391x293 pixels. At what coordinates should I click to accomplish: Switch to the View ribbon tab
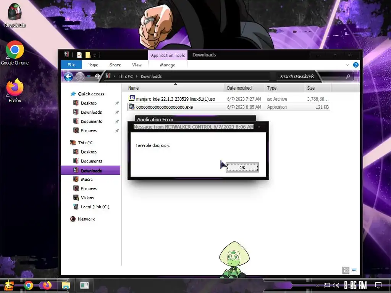(x=137, y=65)
